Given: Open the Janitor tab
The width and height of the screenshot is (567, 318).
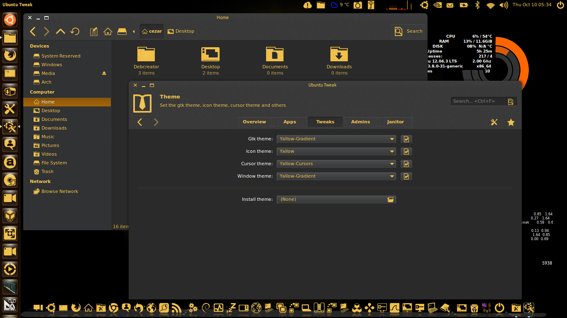Looking at the screenshot, I should click(x=396, y=122).
